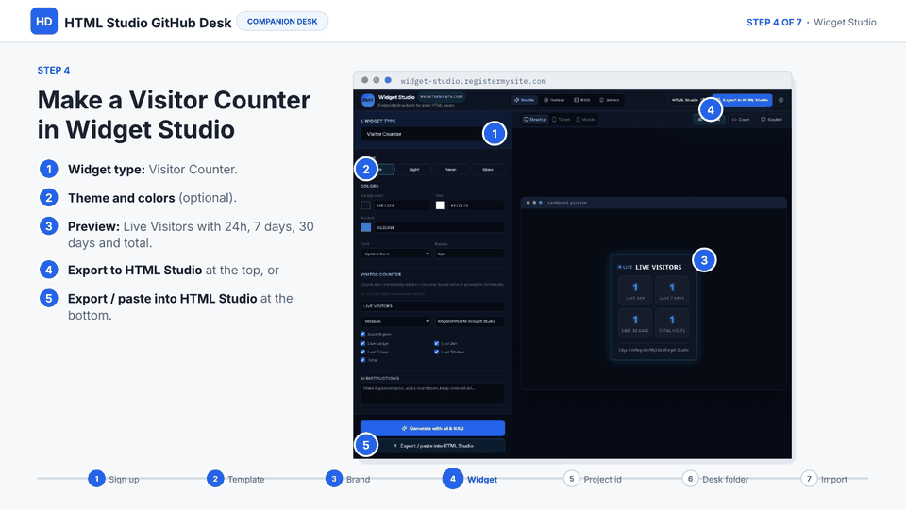Show the Code view
Screen dimensions: 906x509
point(741,120)
